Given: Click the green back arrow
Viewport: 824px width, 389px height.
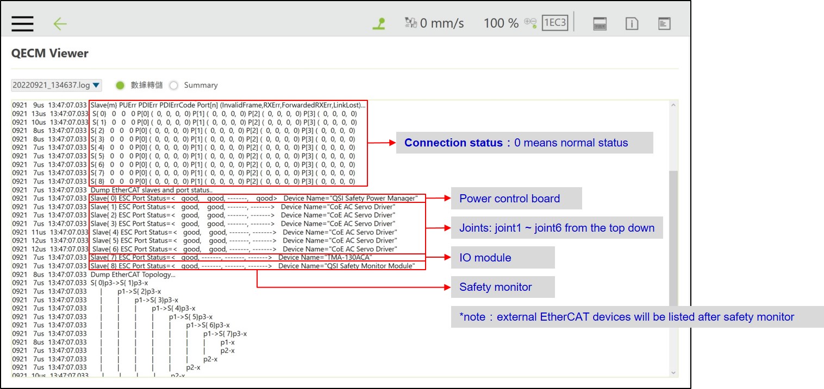Looking at the screenshot, I should [x=60, y=23].
